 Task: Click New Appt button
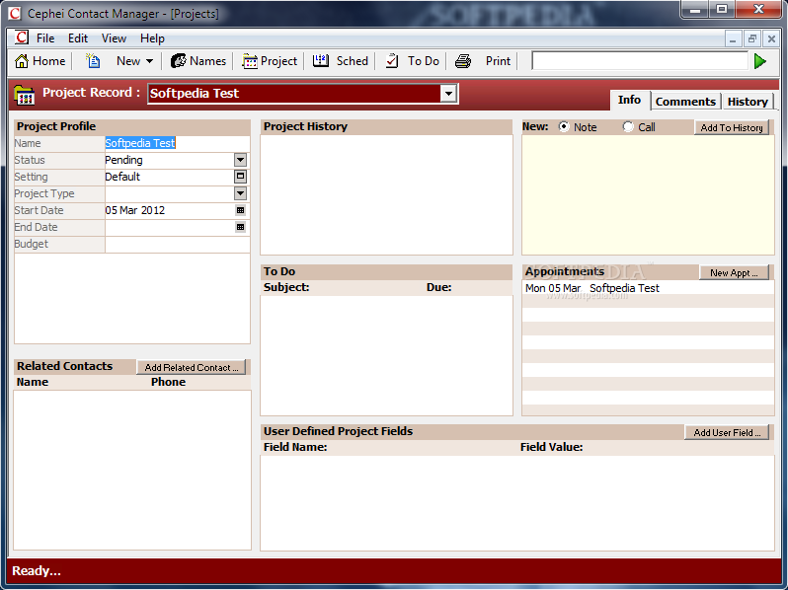point(734,272)
